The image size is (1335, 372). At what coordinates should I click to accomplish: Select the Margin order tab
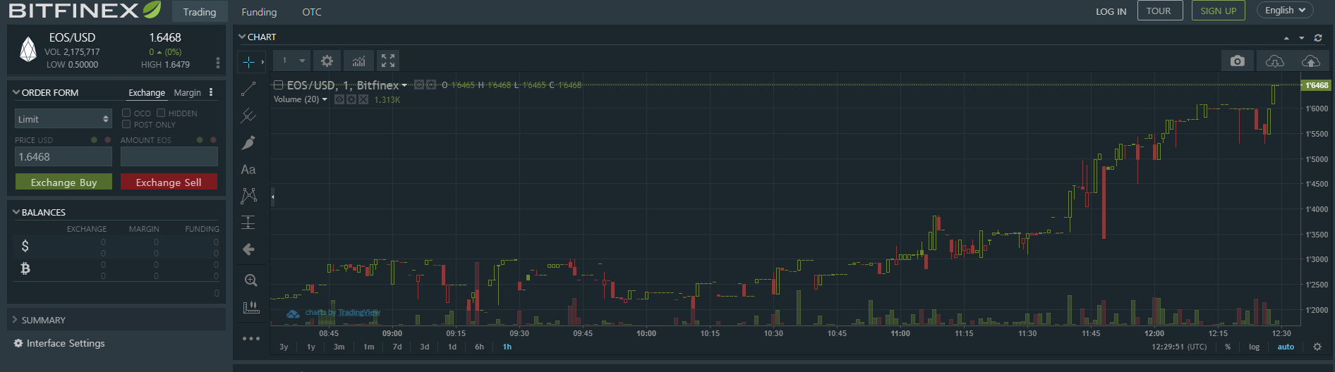(187, 93)
